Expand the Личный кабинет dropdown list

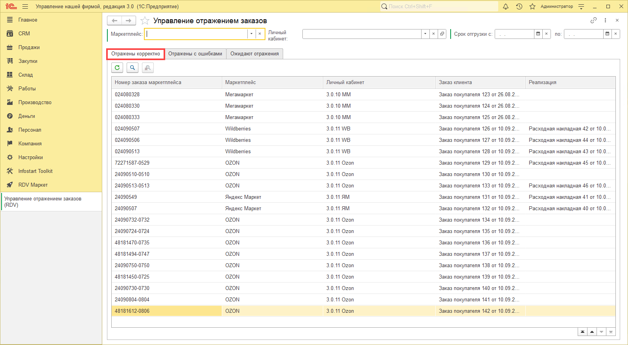(425, 34)
